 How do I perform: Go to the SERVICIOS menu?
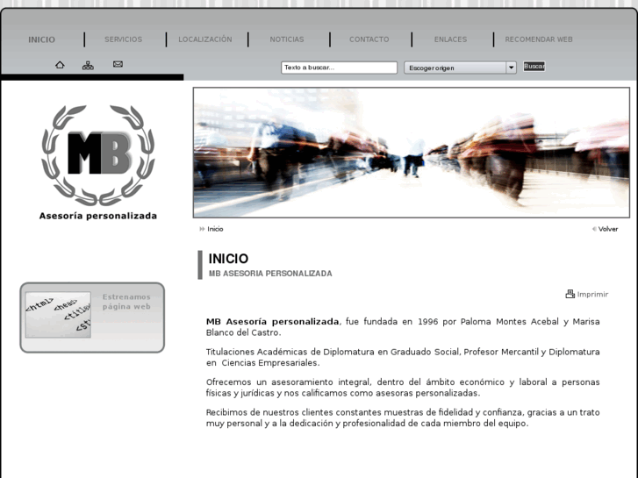[123, 39]
